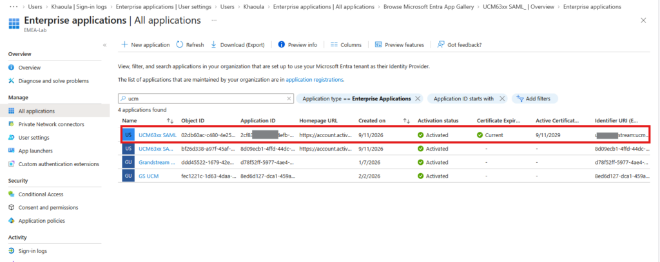Click the GU avatar of Grandstream row
The height and width of the screenshot is (262, 660).
[x=128, y=162]
